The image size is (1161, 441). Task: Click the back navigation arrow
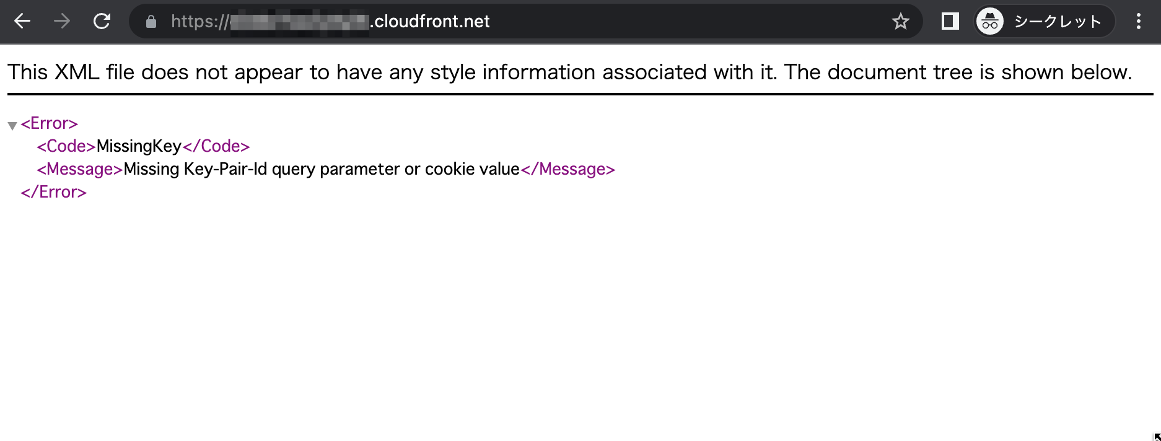22,21
